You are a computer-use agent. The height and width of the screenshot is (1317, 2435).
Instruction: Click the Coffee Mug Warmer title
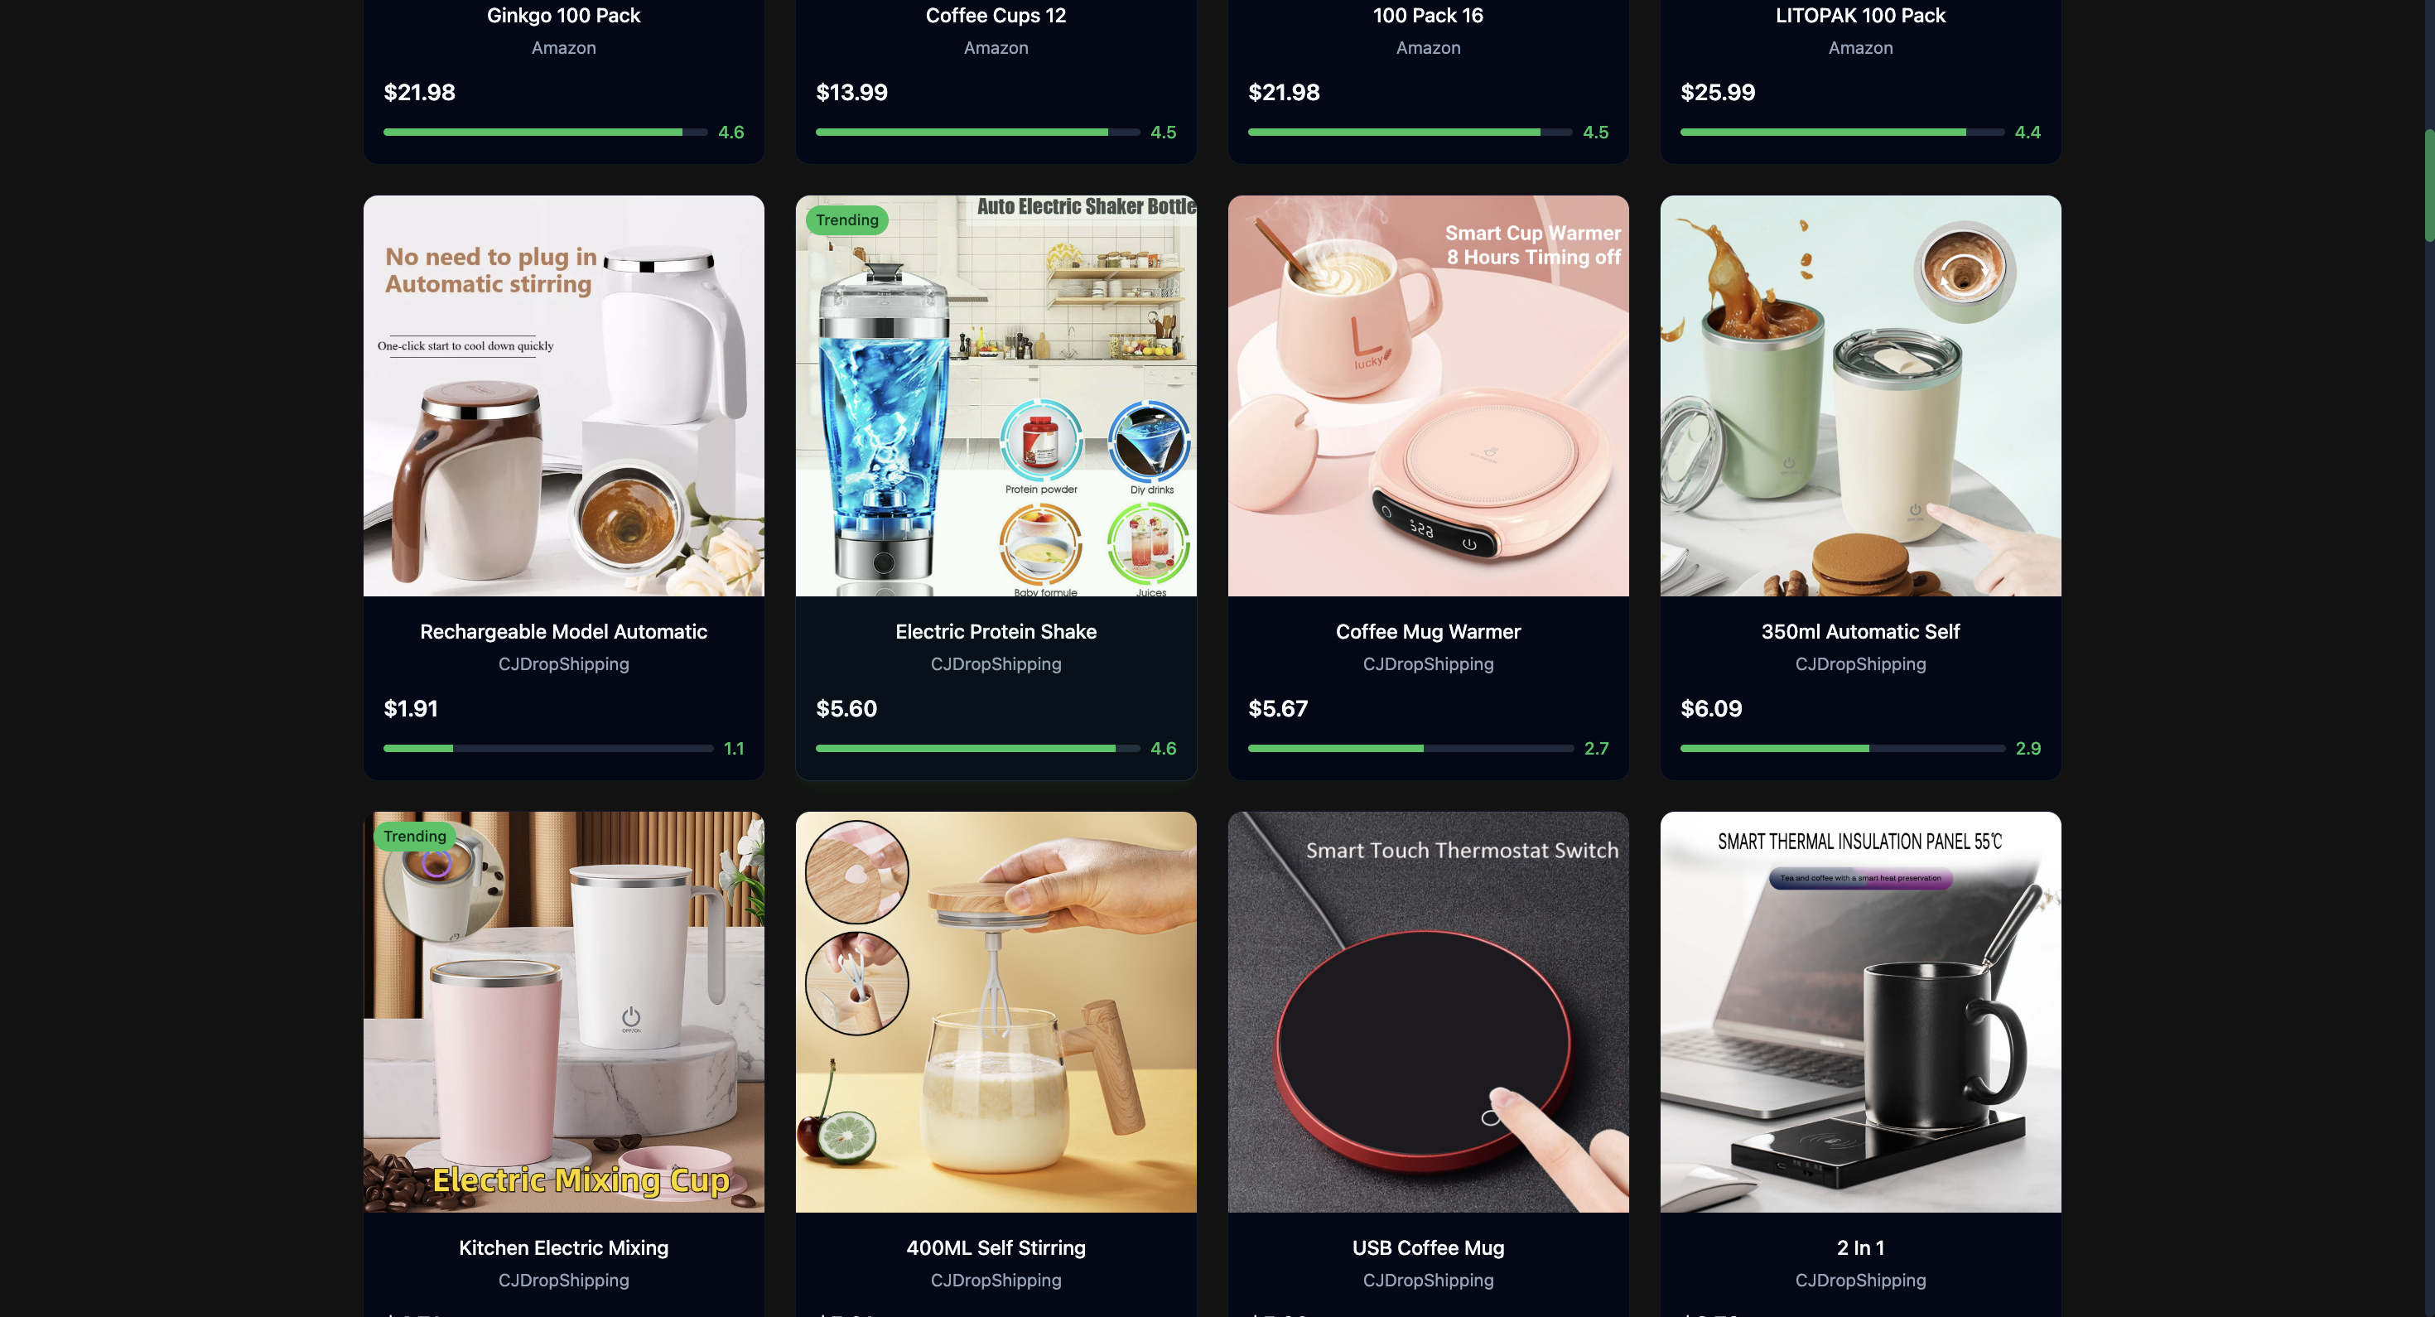click(x=1427, y=631)
